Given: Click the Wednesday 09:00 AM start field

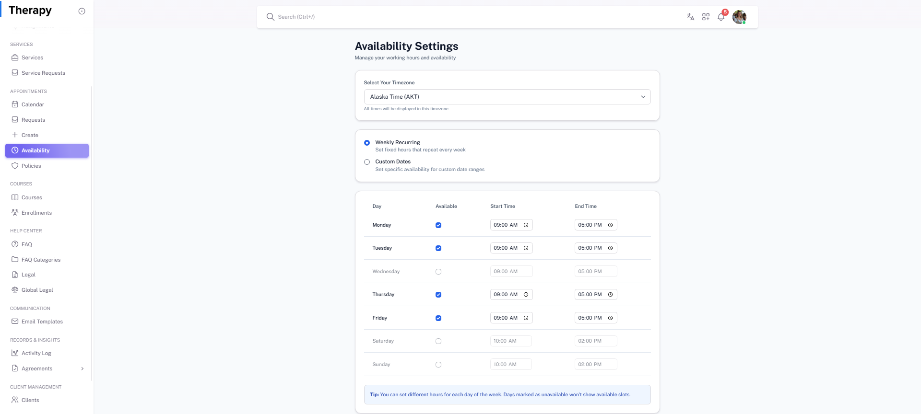Looking at the screenshot, I should pos(511,272).
